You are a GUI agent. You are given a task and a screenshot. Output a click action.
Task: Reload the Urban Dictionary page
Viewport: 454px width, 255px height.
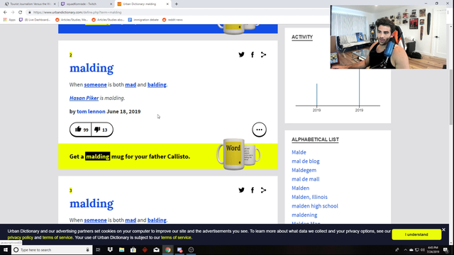pos(20,12)
